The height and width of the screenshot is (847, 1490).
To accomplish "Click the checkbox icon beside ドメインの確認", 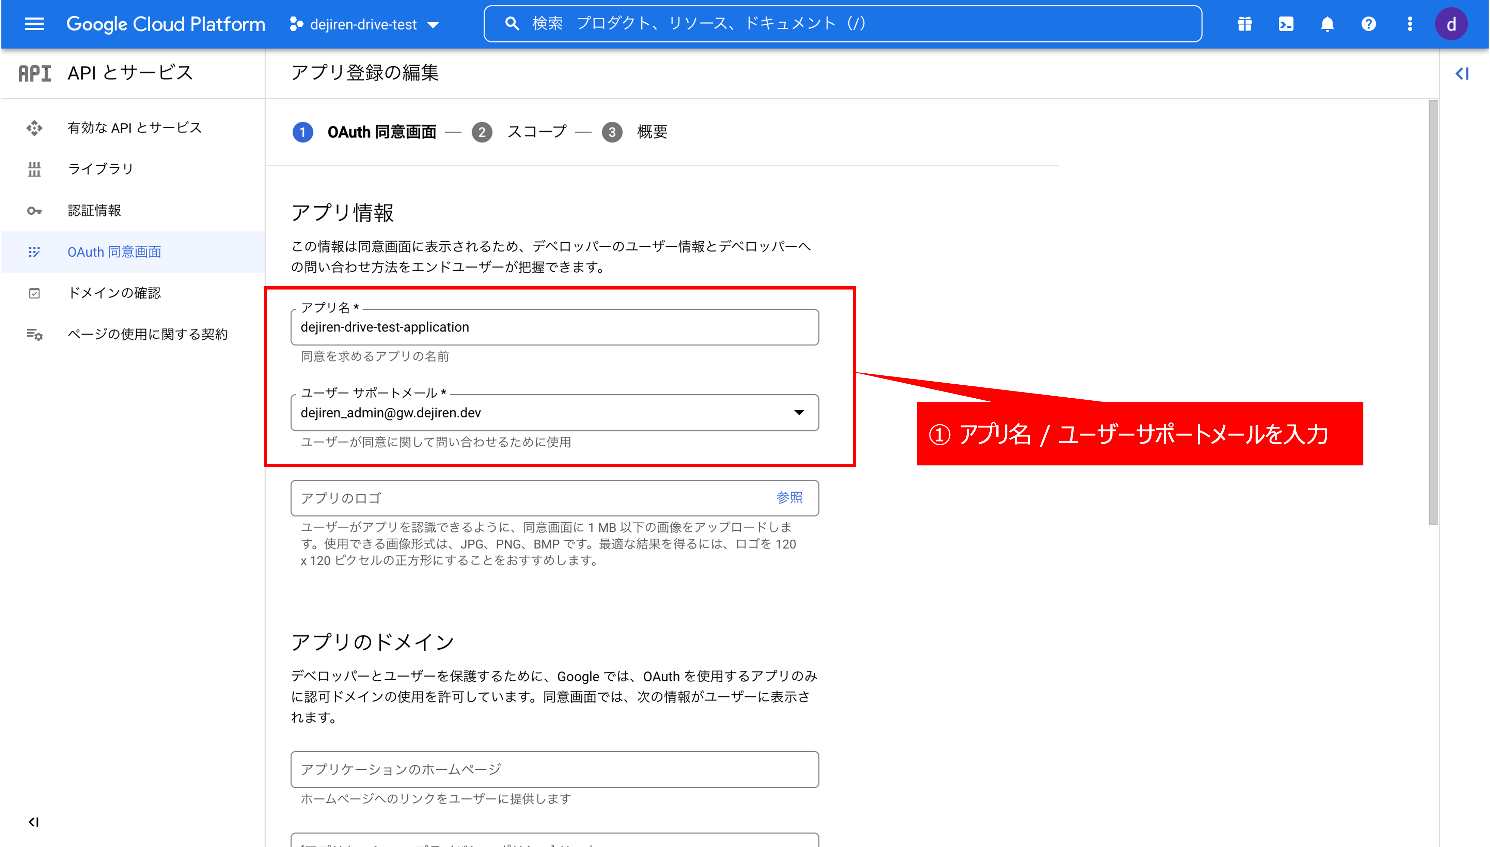I will [34, 293].
